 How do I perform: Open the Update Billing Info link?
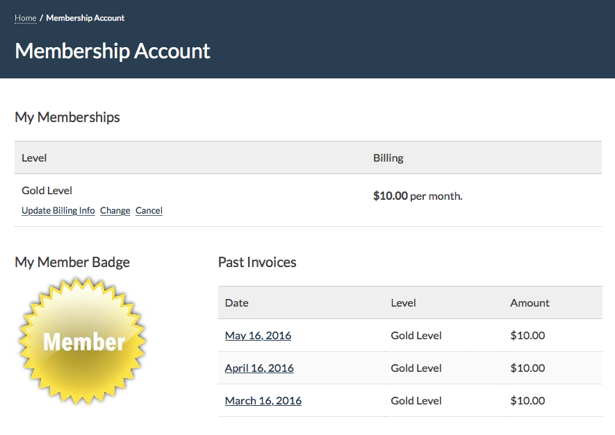click(58, 210)
